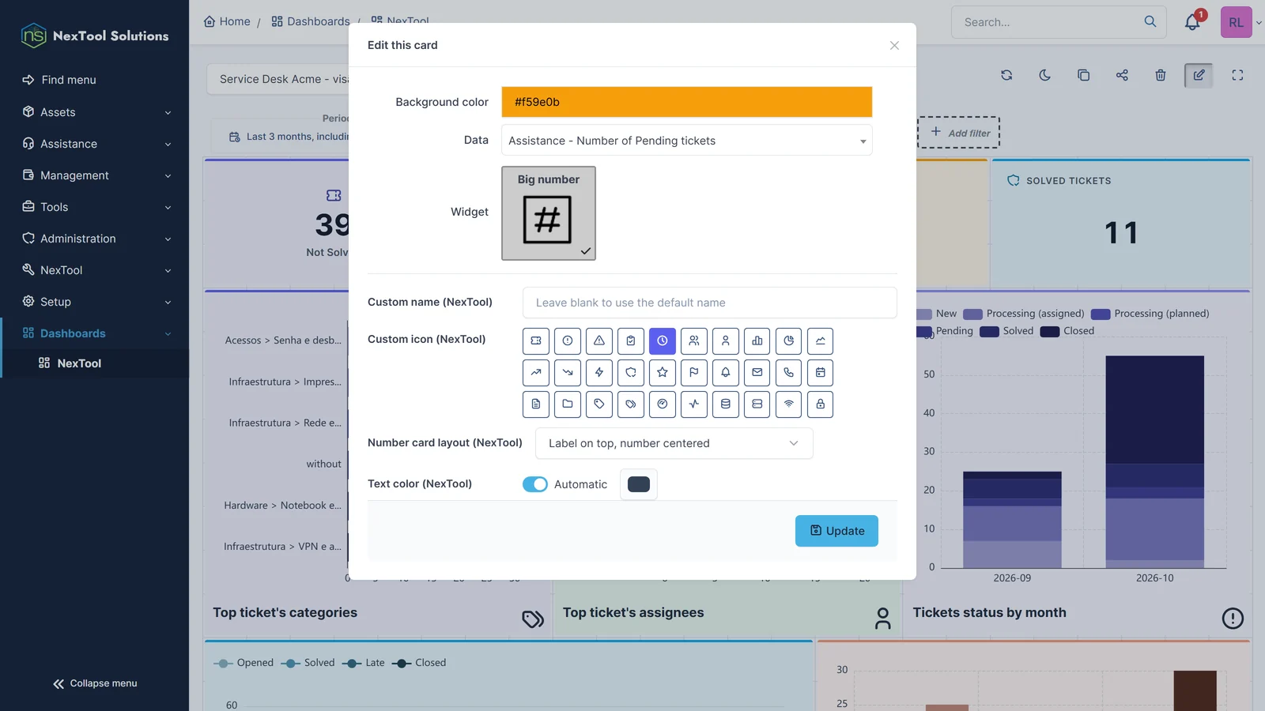Viewport: 1265px width, 711px height.
Task: Expand the Assets sidebar menu
Action: pyautogui.click(x=95, y=112)
